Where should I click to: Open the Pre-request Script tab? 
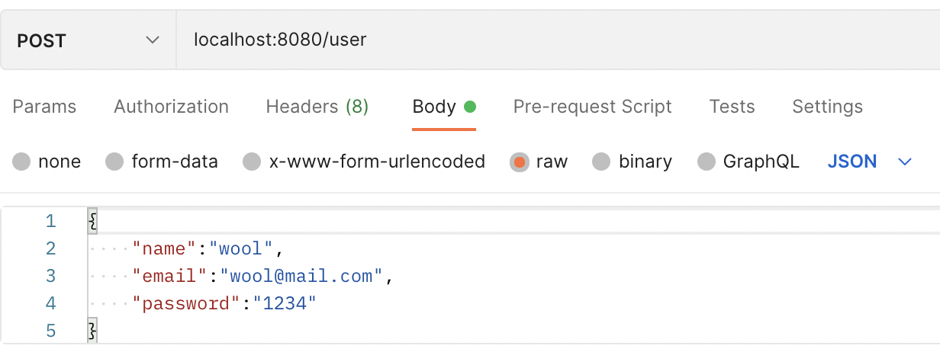(x=592, y=107)
